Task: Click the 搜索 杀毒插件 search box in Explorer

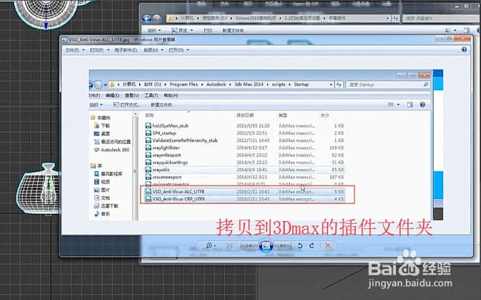Action: point(441,18)
